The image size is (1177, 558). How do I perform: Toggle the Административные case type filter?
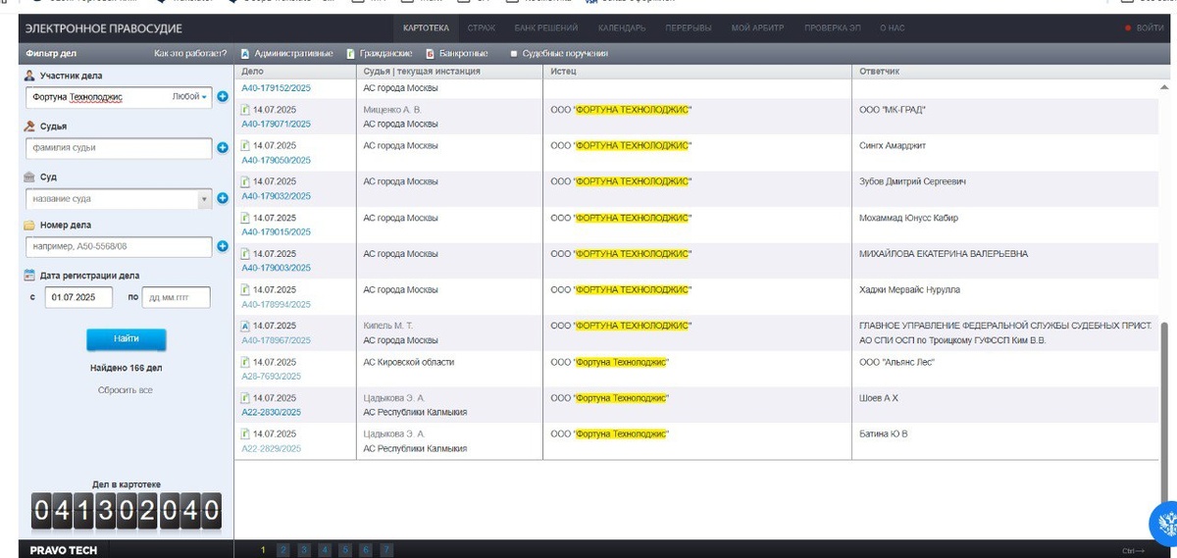pyautogui.click(x=287, y=53)
